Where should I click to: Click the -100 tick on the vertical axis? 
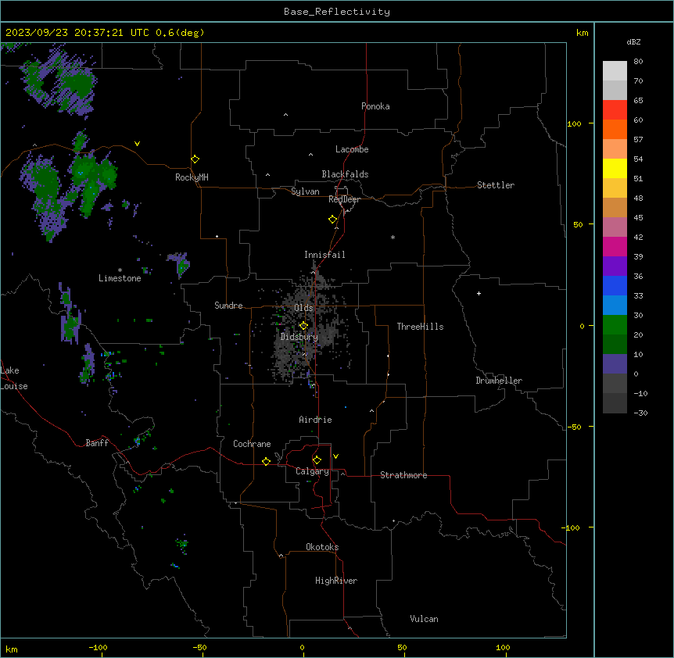click(x=571, y=527)
